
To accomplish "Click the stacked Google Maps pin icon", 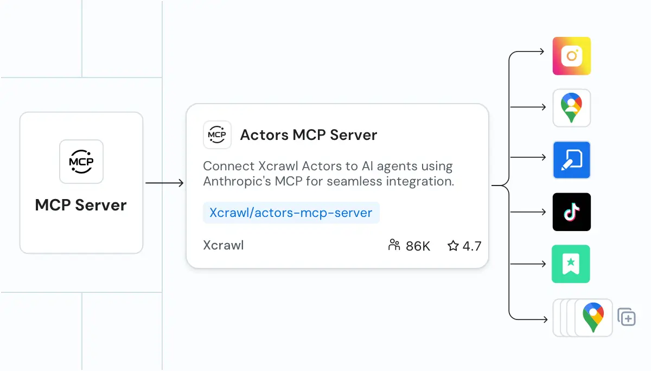I will pyautogui.click(x=593, y=317).
